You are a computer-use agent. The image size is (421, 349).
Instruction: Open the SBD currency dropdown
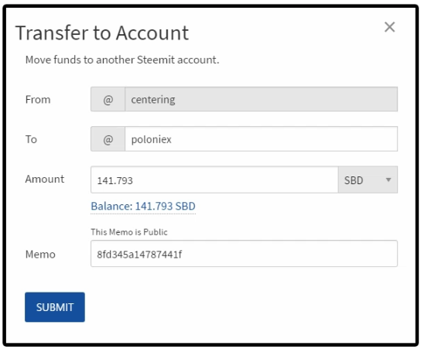coord(368,180)
